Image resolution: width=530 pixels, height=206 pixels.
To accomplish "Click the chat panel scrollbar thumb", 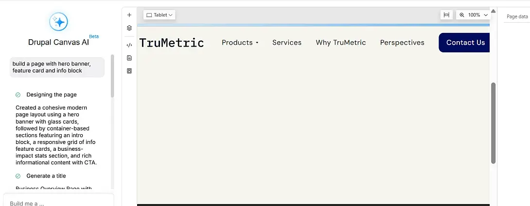I will coord(112,76).
